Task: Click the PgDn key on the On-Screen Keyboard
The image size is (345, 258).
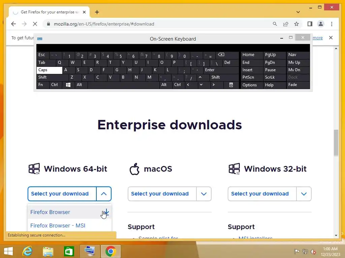Action: (274, 62)
